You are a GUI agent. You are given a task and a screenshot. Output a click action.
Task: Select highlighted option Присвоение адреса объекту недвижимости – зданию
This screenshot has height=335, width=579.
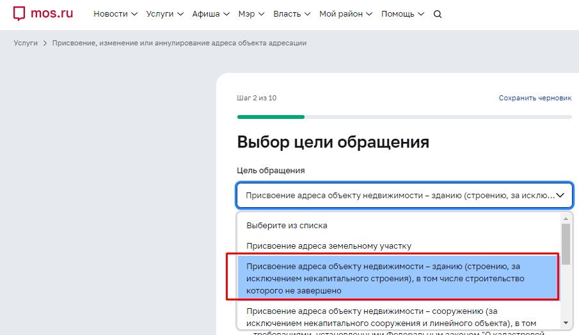(399, 278)
